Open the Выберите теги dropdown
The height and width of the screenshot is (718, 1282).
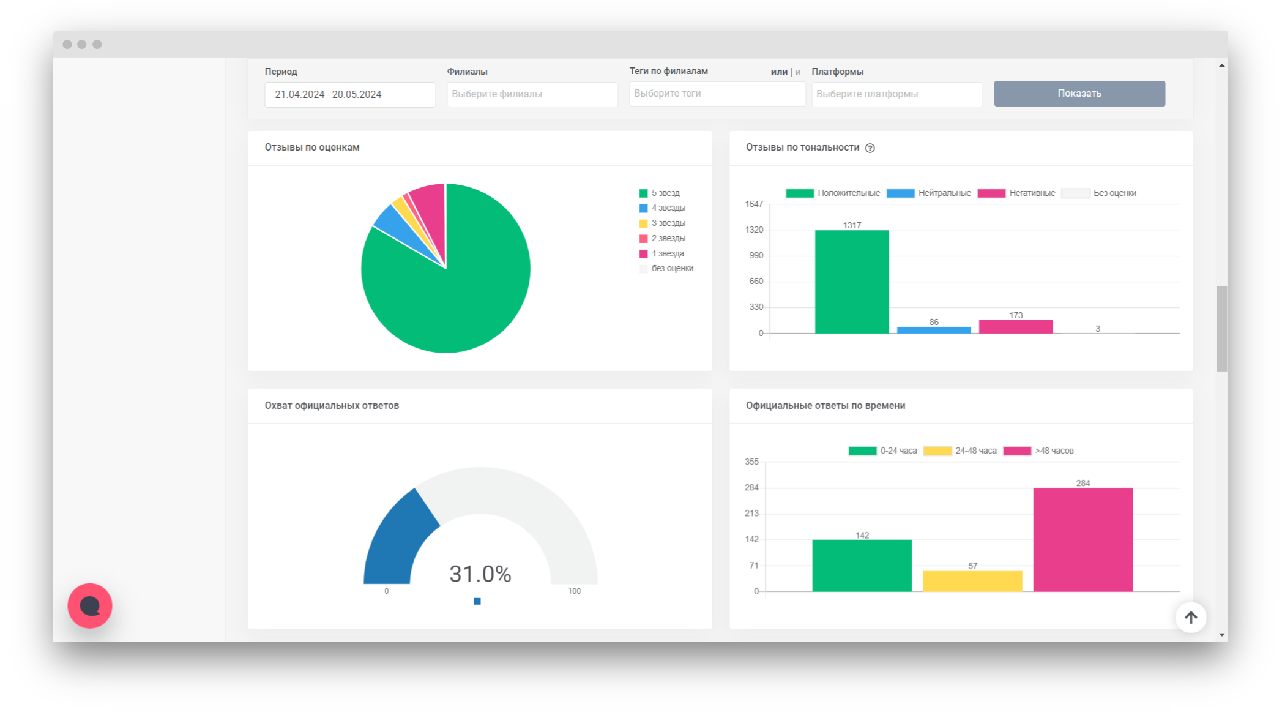[x=717, y=94]
